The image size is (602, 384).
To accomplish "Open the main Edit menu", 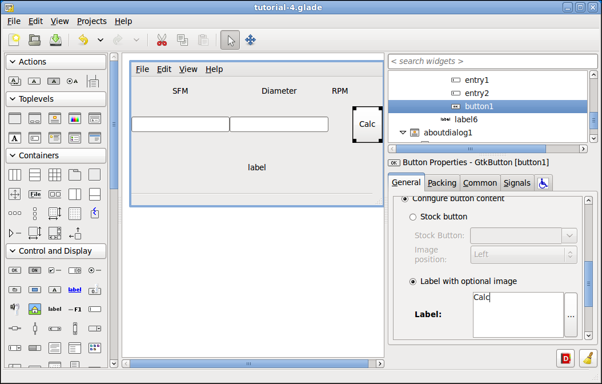I will (35, 21).
